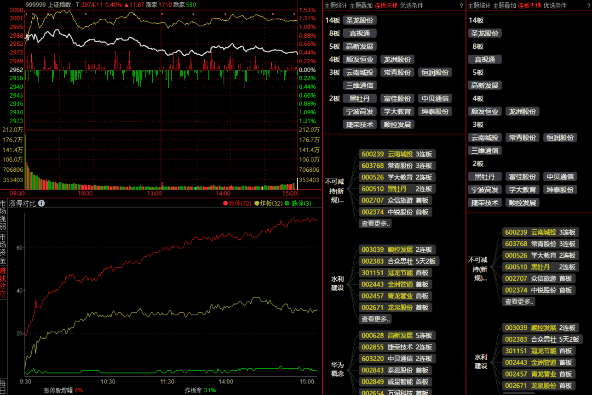Switch to 市场资金 sidebar tab
Image resolution: width=592 pixels, height=395 pixels.
click(x=3, y=248)
